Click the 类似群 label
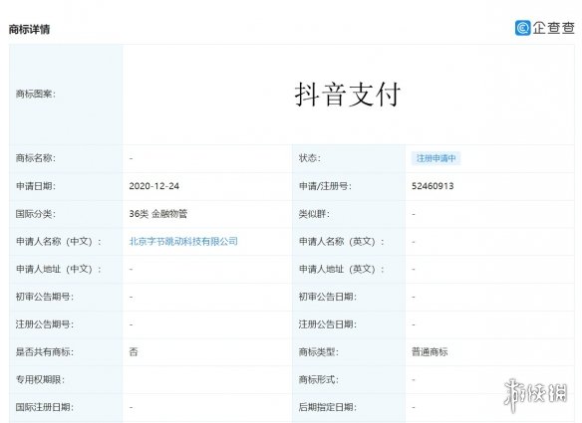This screenshot has width=582, height=423. coord(314,214)
